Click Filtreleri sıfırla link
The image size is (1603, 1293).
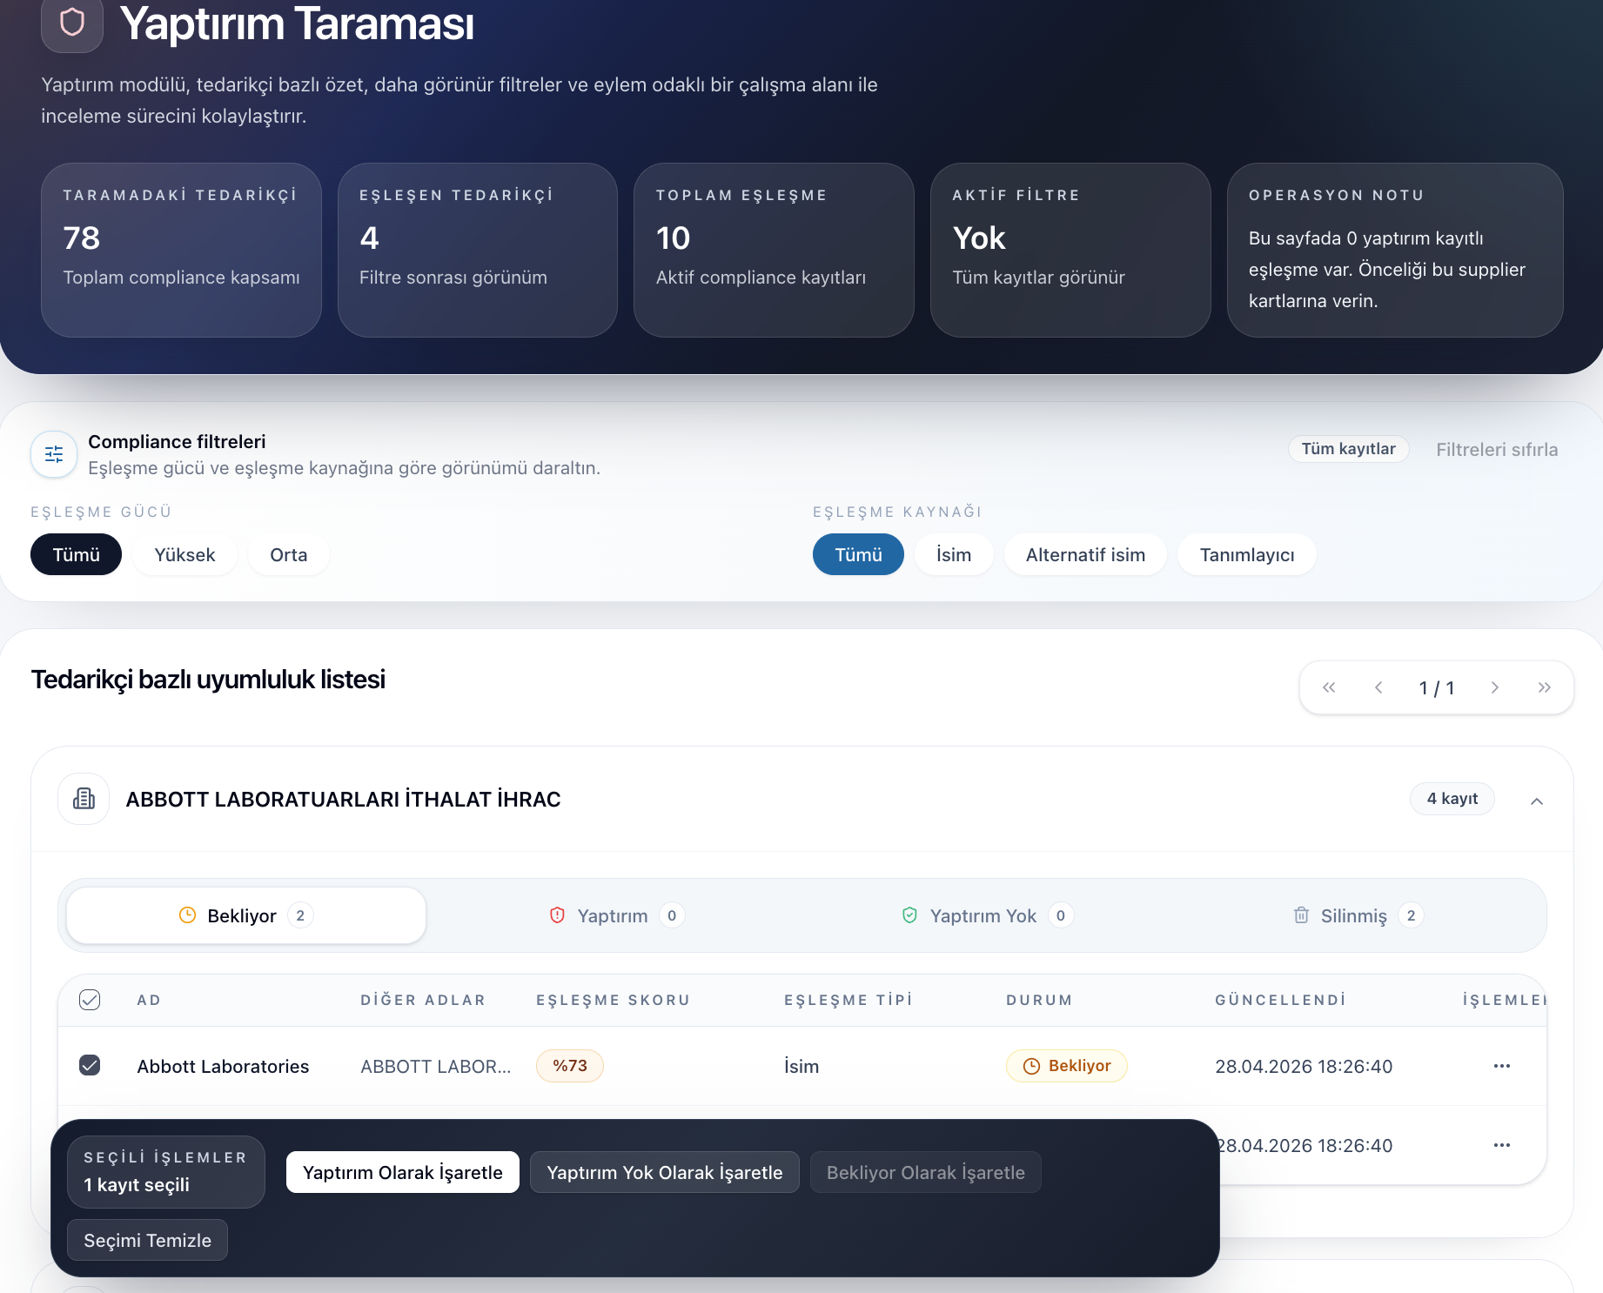pyautogui.click(x=1497, y=449)
